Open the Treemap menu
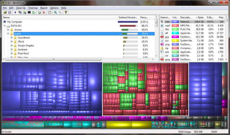Viewport: 230px width, 135px height. tap(33, 8)
